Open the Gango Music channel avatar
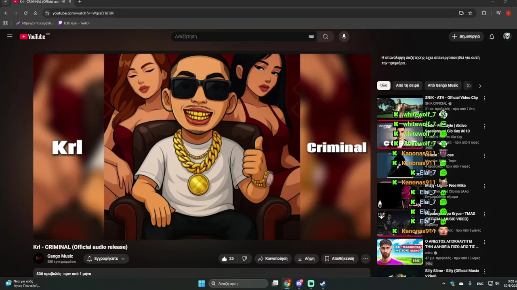517x290 pixels. (x=39, y=259)
